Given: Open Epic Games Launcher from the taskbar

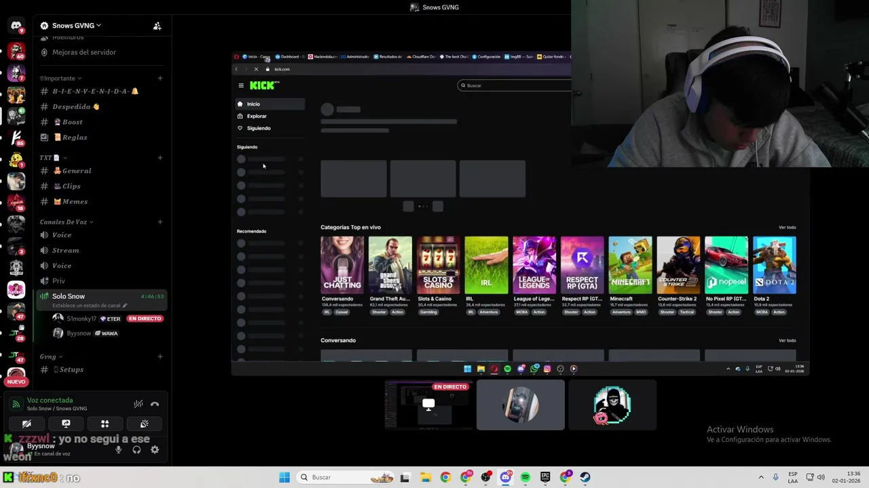Looking at the screenshot, I should click(545, 477).
